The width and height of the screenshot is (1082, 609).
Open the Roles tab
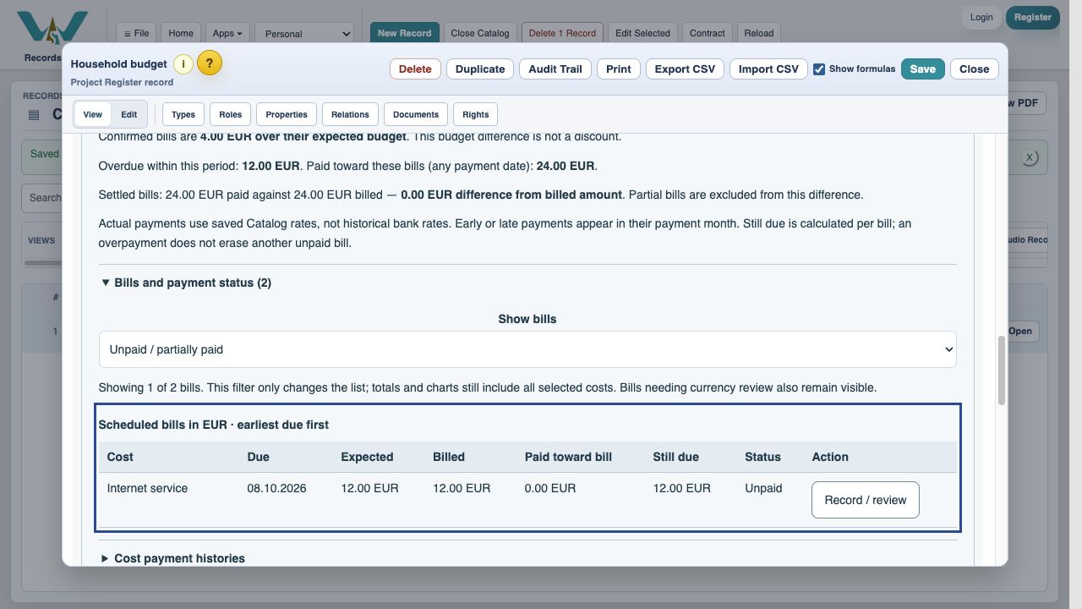click(230, 114)
